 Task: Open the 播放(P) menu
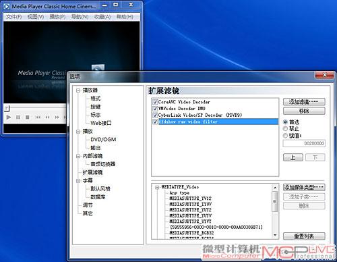pos(57,17)
